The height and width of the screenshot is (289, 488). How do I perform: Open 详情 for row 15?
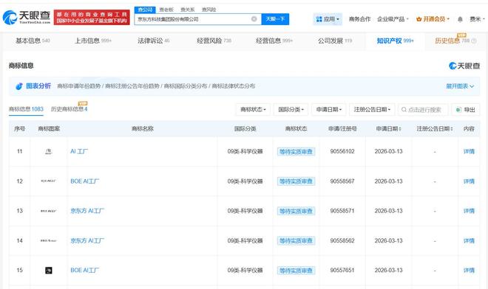click(x=469, y=271)
